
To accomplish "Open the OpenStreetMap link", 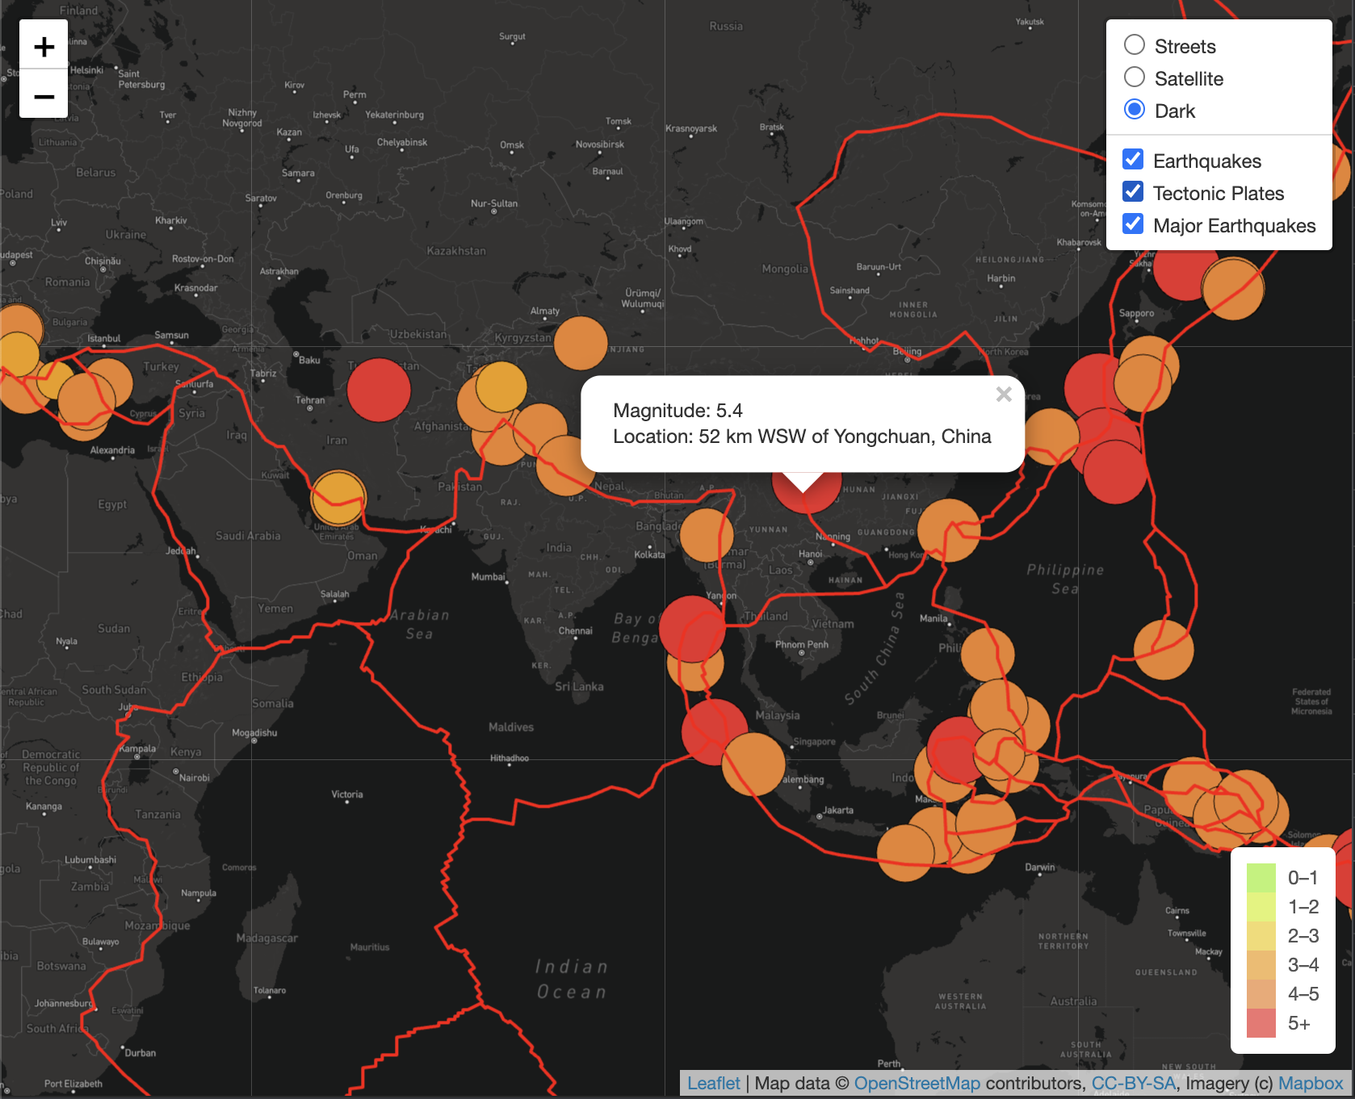I will click(917, 1083).
